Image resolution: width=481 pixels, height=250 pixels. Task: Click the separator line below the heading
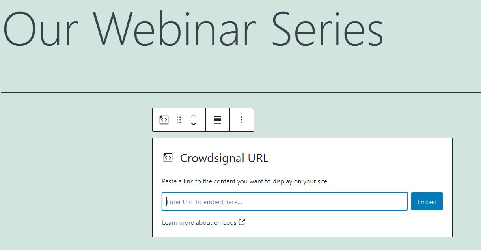click(240, 91)
